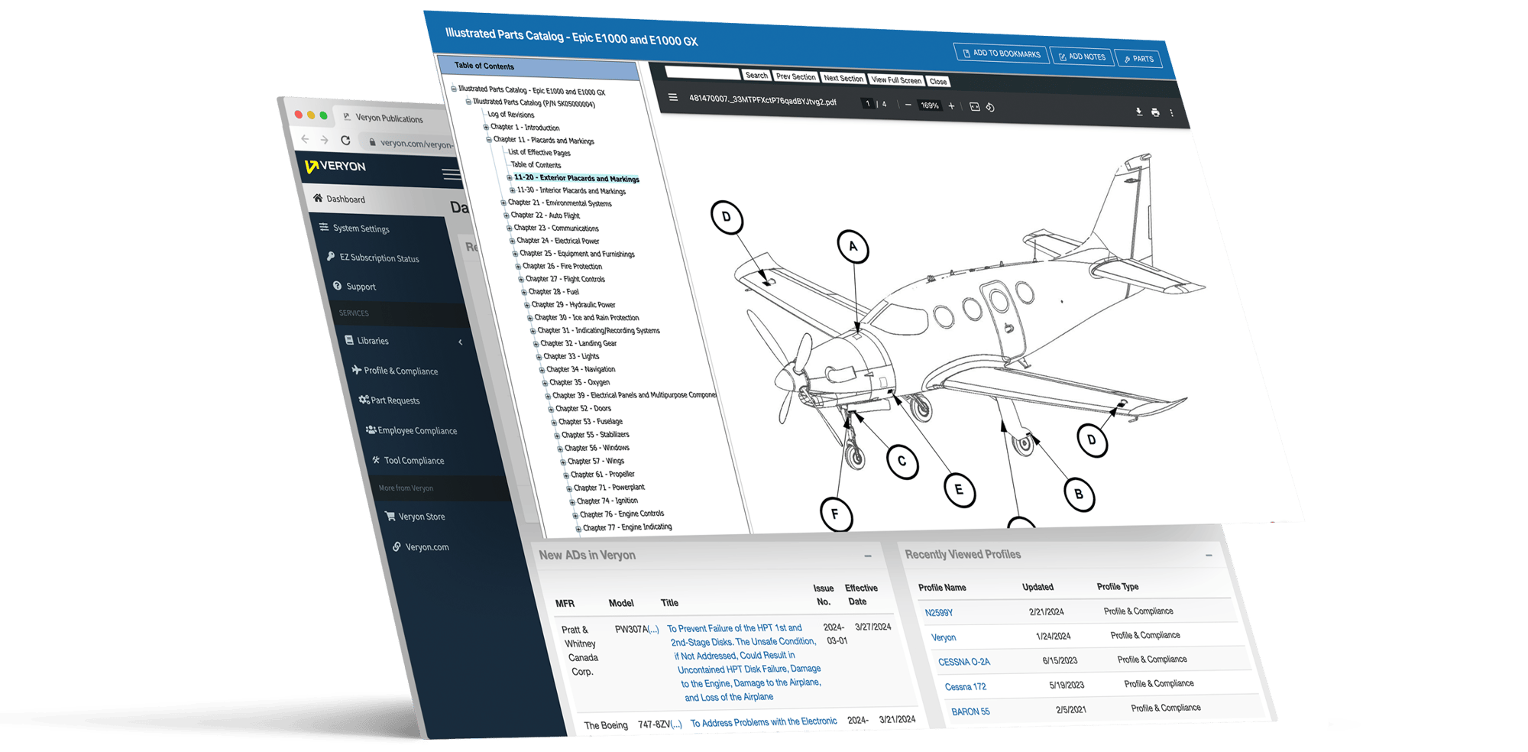Click the Search button
Image resolution: width=1528 pixels, height=752 pixels.
[x=756, y=75]
